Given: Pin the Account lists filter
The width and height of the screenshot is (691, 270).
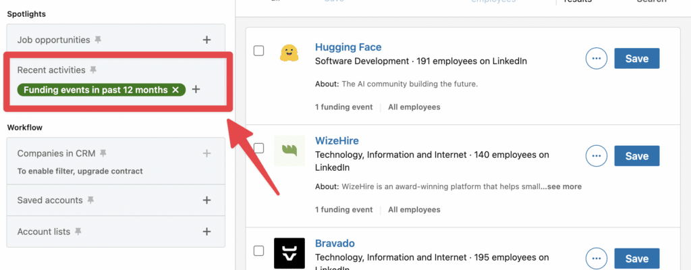Looking at the screenshot, I should (x=78, y=232).
